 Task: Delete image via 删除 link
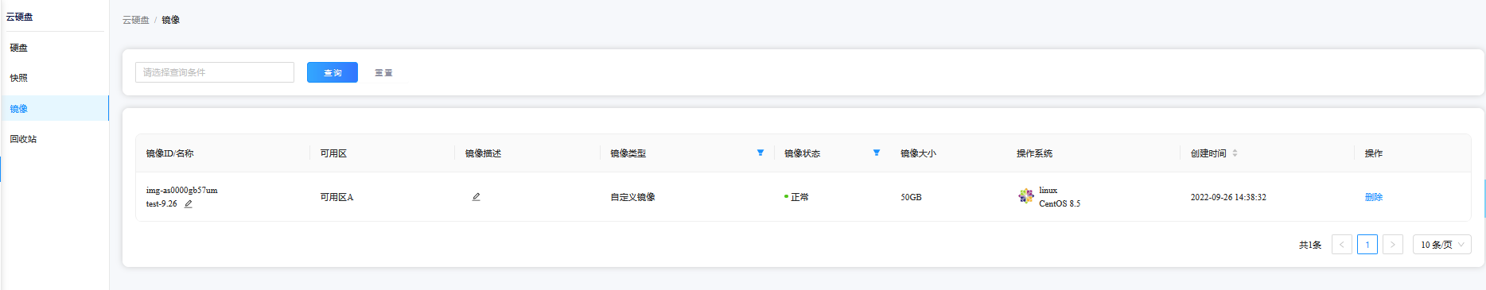(x=1374, y=197)
